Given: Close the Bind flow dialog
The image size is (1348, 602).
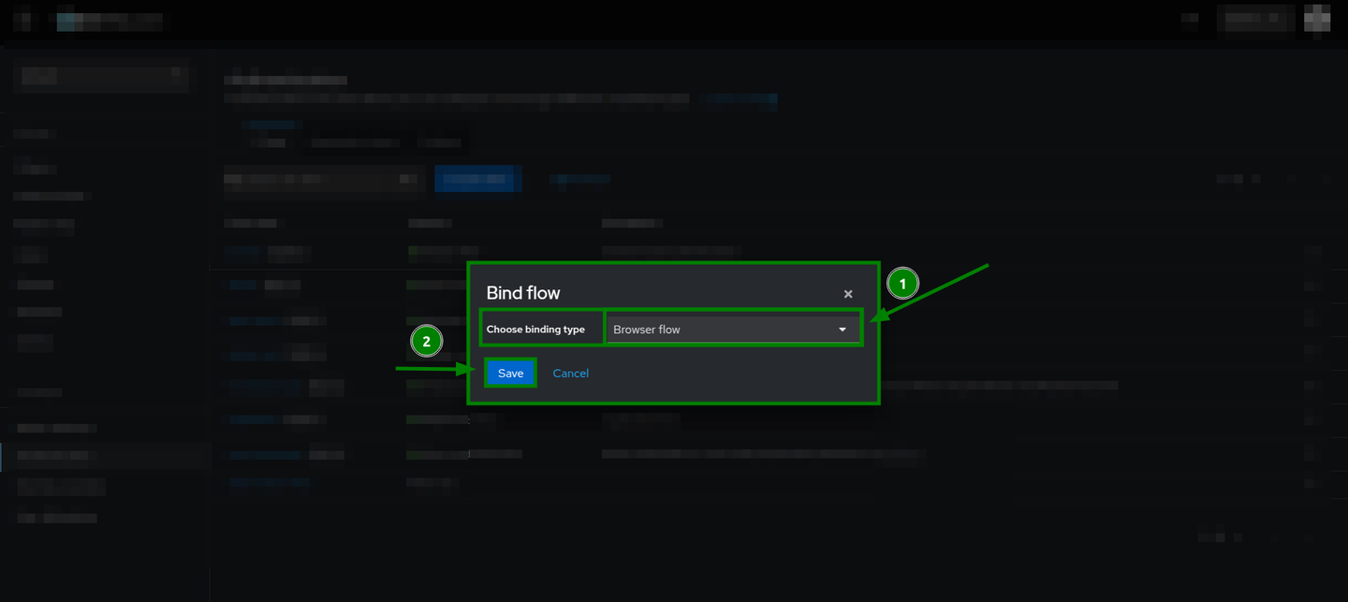Looking at the screenshot, I should pos(848,293).
